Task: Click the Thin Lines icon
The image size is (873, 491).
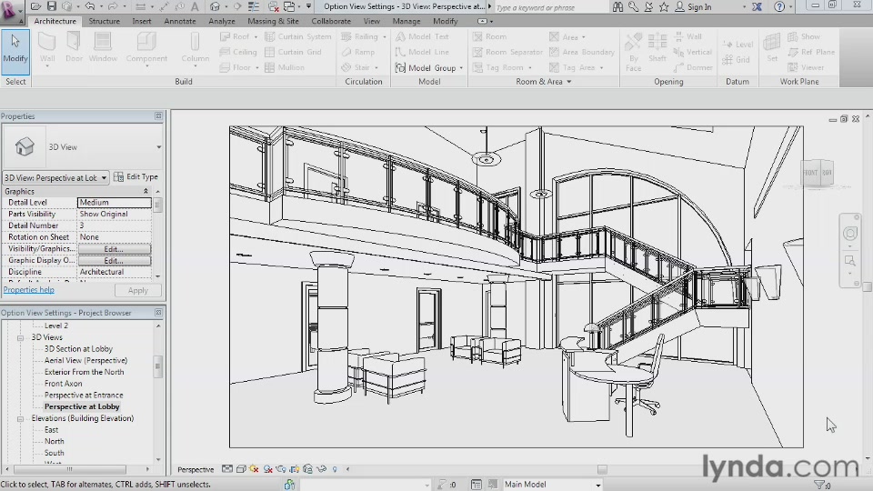Action: click(x=254, y=6)
